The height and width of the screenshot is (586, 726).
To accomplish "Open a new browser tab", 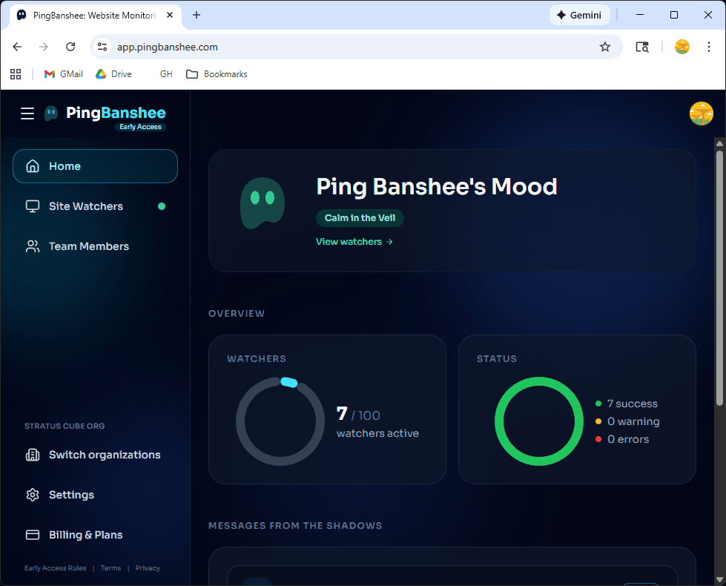I will [x=197, y=15].
